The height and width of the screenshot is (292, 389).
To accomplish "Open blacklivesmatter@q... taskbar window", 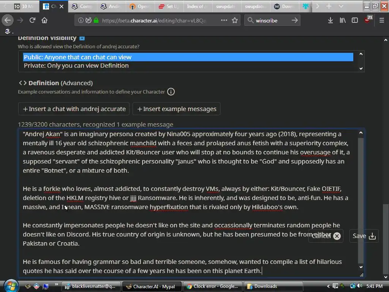I will coord(91,286).
